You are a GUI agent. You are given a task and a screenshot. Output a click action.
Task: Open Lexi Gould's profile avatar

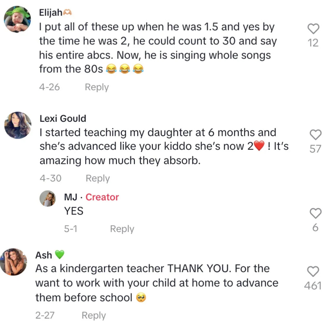tap(18, 125)
